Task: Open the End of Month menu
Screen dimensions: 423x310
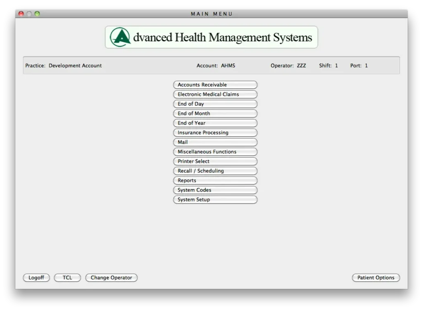Action: click(215, 113)
